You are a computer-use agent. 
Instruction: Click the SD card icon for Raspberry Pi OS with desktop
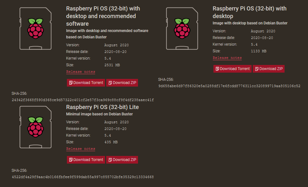coord(182,29)
